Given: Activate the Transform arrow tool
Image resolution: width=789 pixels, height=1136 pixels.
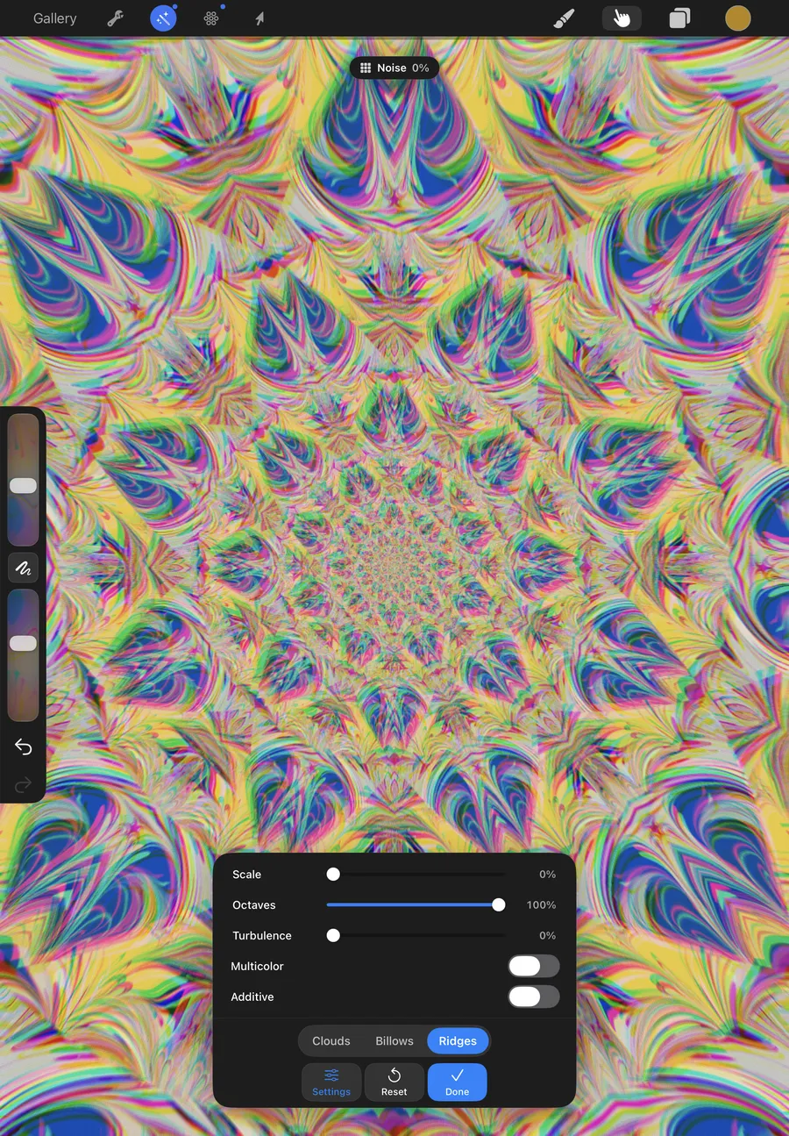Looking at the screenshot, I should point(259,18).
